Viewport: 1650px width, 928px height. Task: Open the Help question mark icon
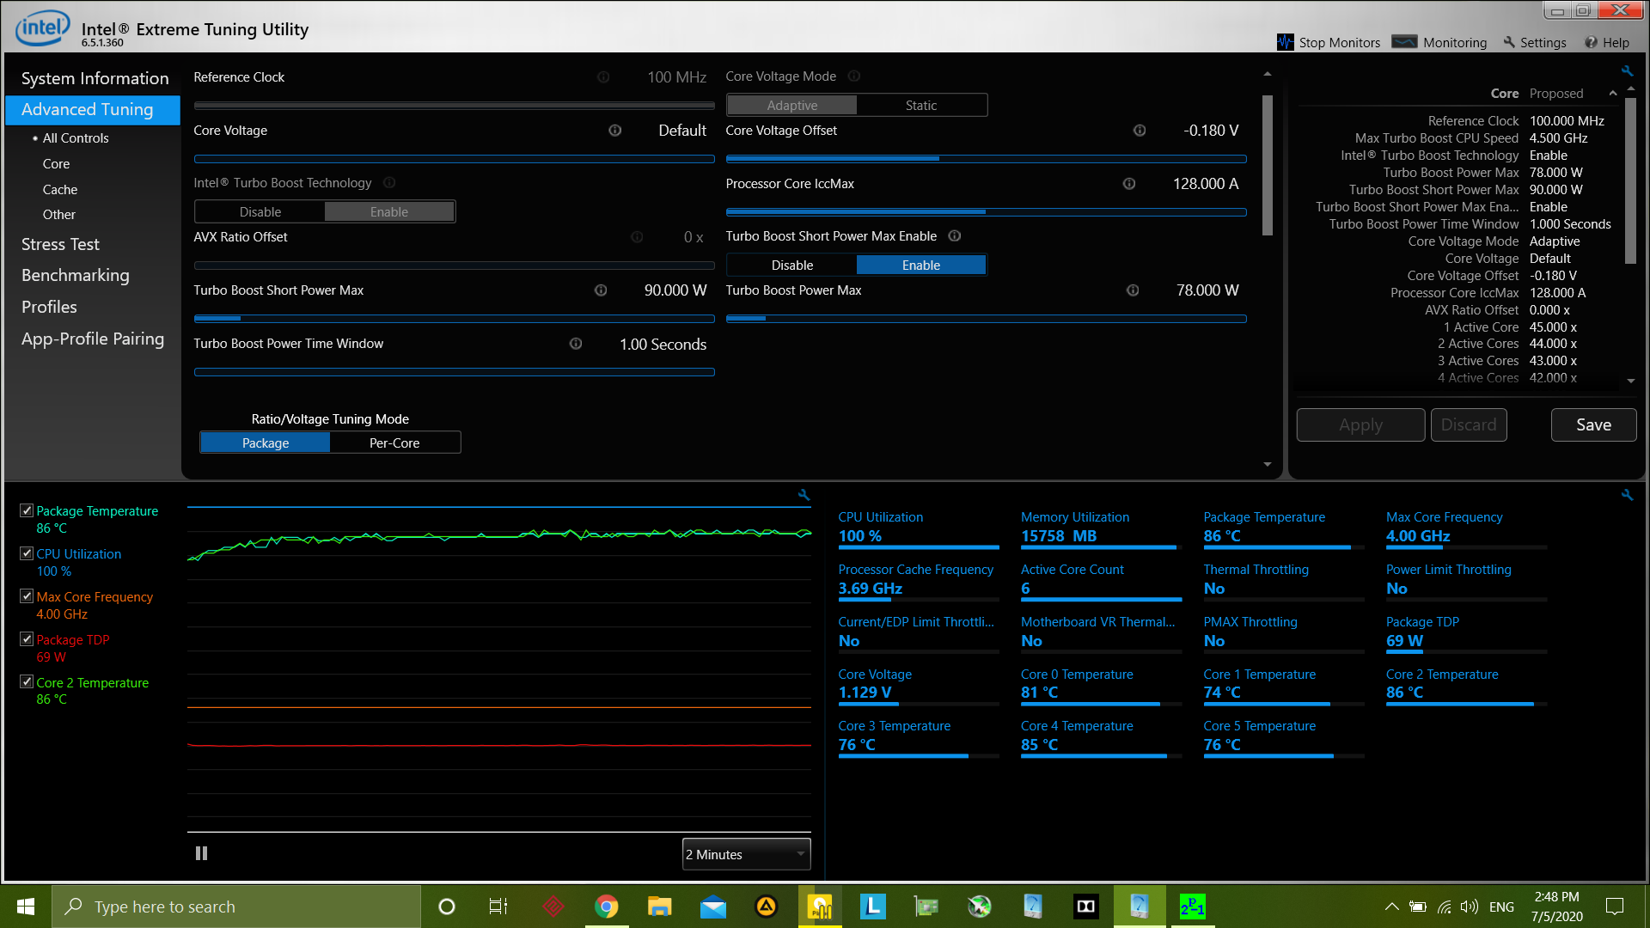1591,42
